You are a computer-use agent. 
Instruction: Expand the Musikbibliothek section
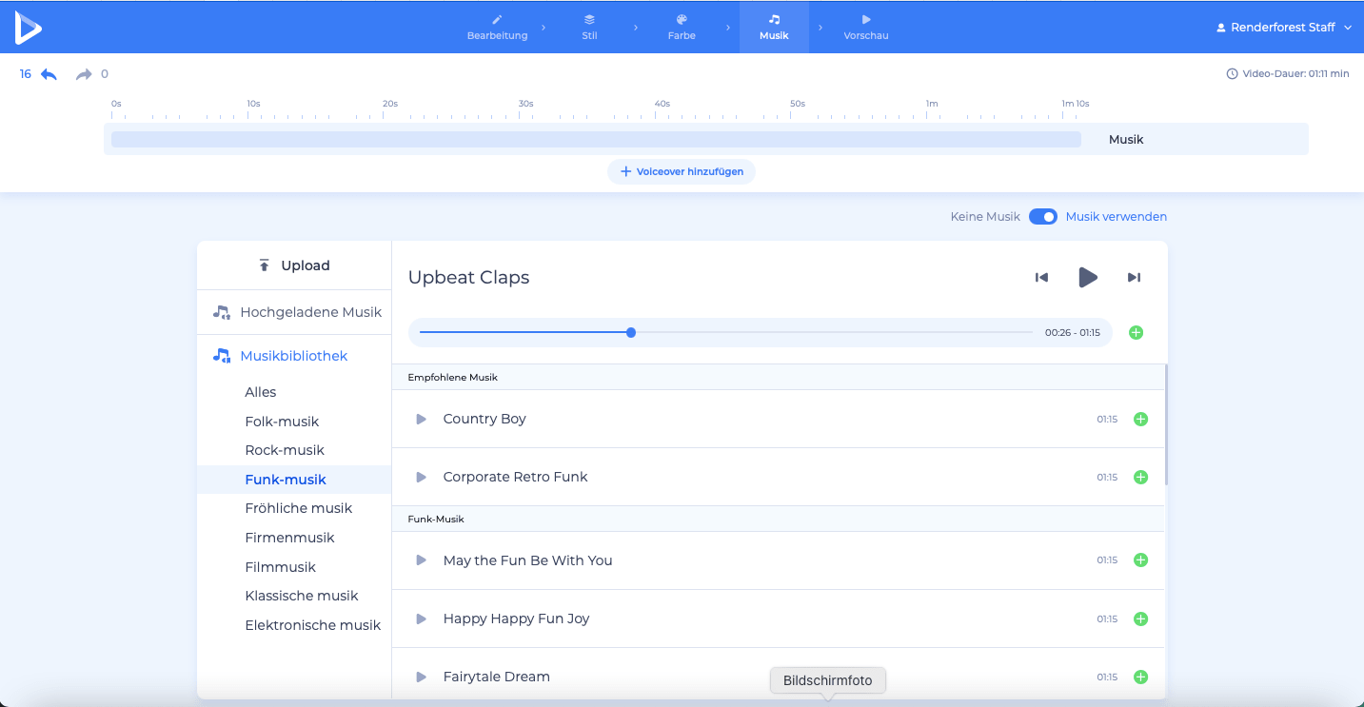click(293, 356)
